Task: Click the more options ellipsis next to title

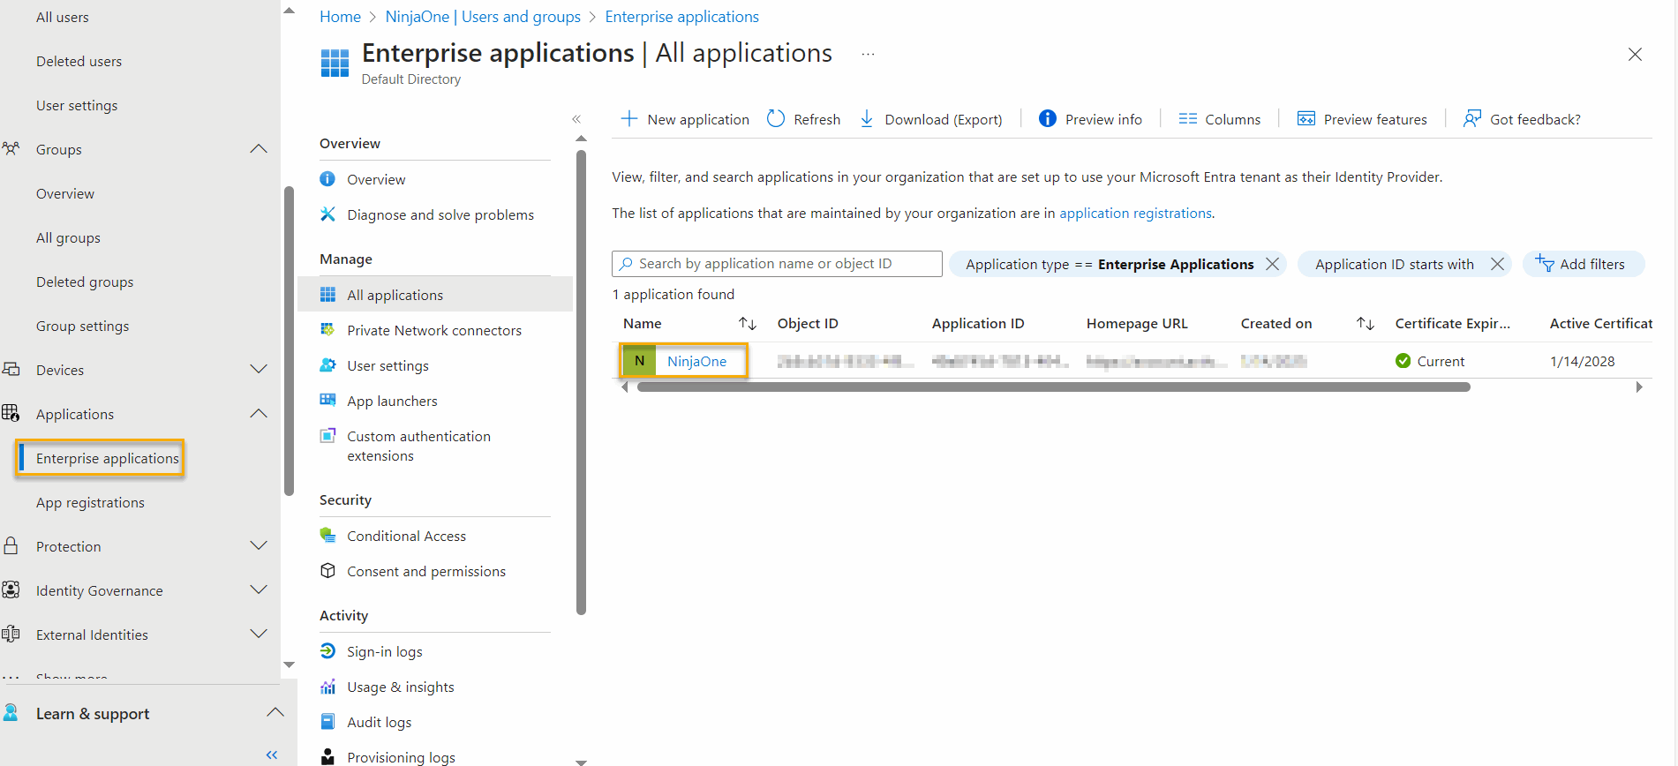Action: click(x=868, y=55)
